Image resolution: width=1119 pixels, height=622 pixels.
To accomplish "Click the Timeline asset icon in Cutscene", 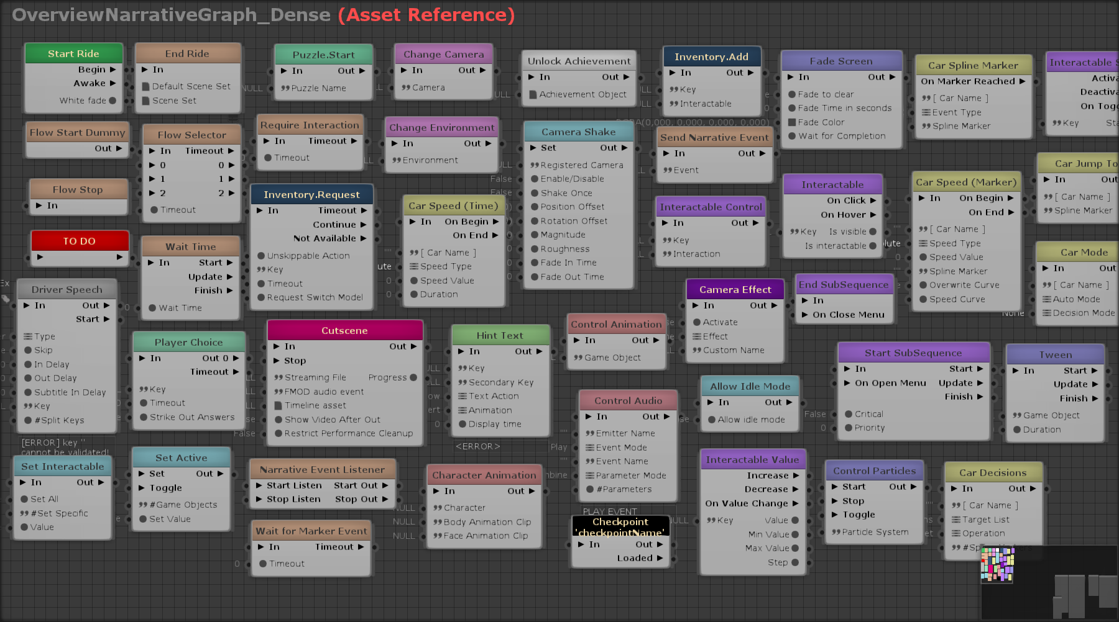I will [x=279, y=405].
